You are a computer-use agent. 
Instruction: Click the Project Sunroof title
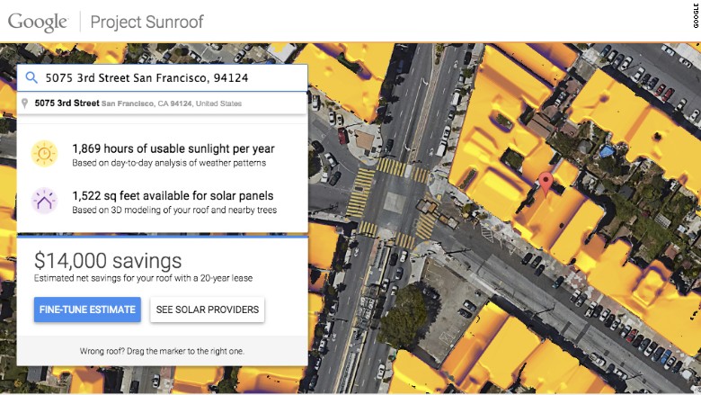tap(146, 22)
